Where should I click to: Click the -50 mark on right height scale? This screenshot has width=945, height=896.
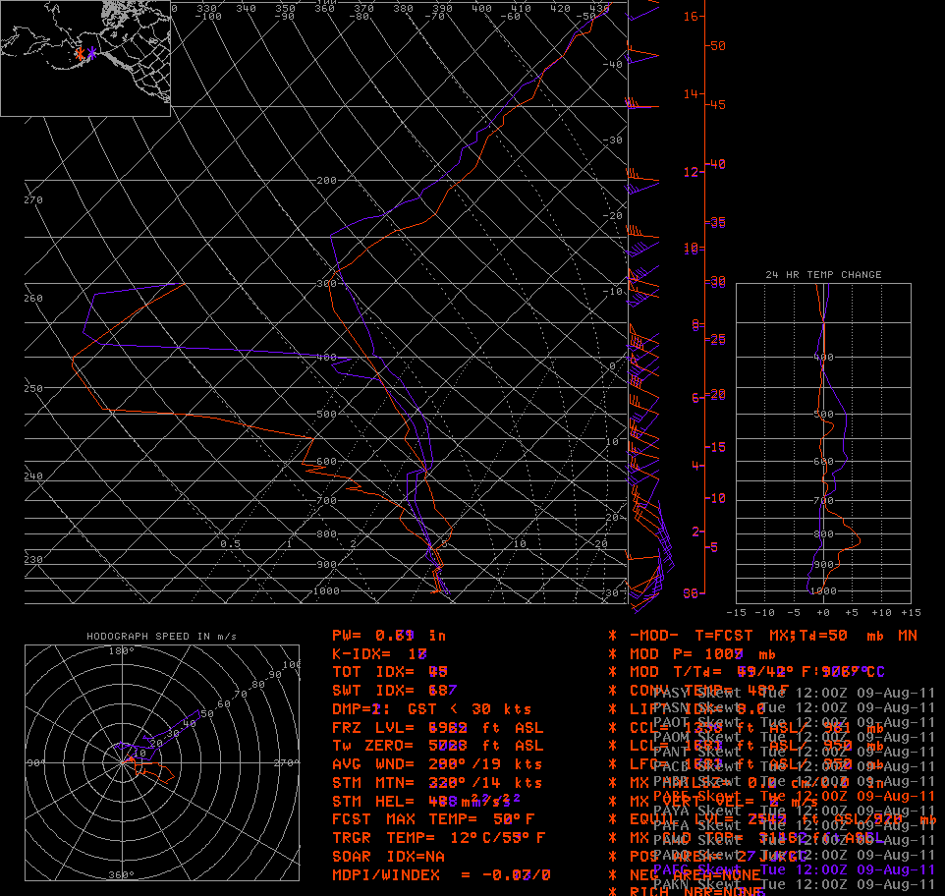point(716,46)
